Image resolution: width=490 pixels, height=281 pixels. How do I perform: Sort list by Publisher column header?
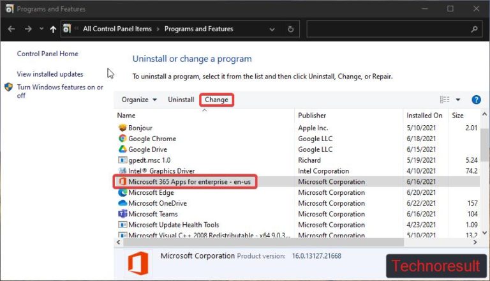(x=312, y=116)
